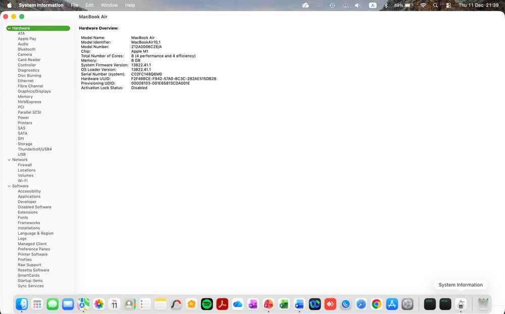505x314 pixels.
Task: Launch Spotify from the Dock
Action: click(207, 304)
